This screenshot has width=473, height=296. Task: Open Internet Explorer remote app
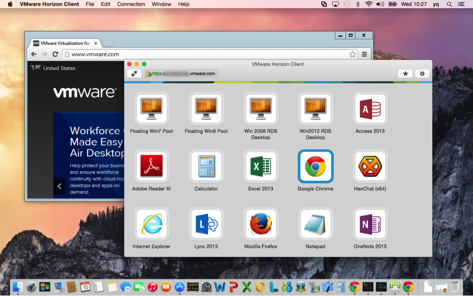click(151, 224)
